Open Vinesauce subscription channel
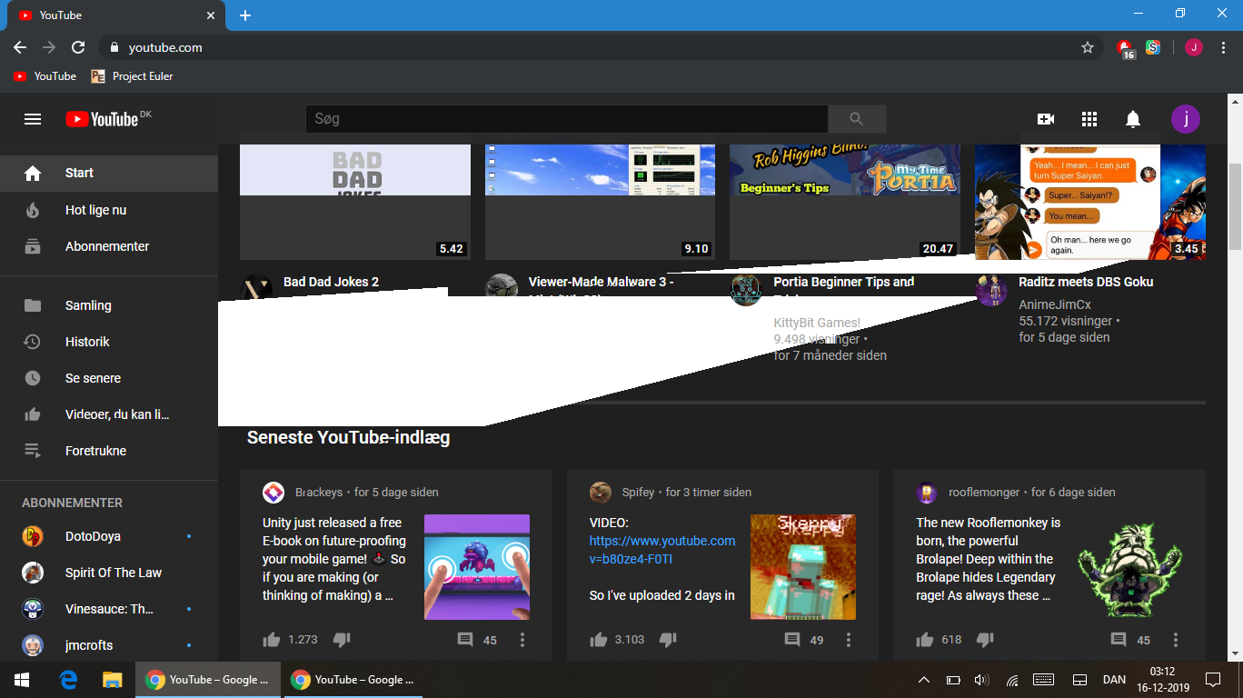This screenshot has height=698, width=1243. [109, 609]
